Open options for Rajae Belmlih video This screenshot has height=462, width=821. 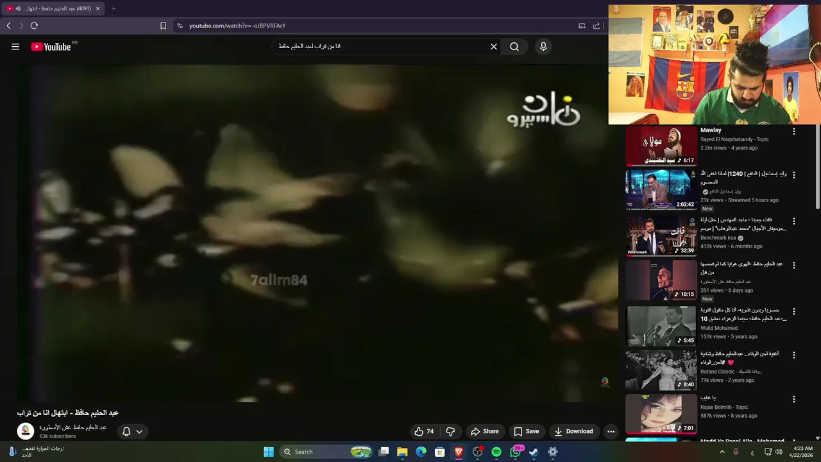click(794, 399)
